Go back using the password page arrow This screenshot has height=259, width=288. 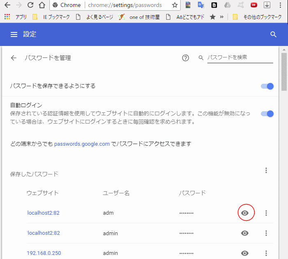[x=14, y=58]
